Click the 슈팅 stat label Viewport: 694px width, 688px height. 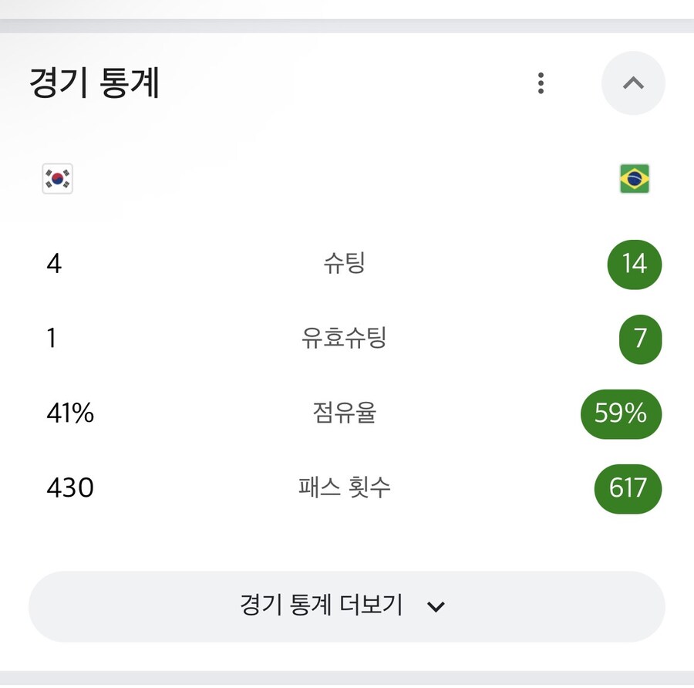pyautogui.click(x=344, y=264)
